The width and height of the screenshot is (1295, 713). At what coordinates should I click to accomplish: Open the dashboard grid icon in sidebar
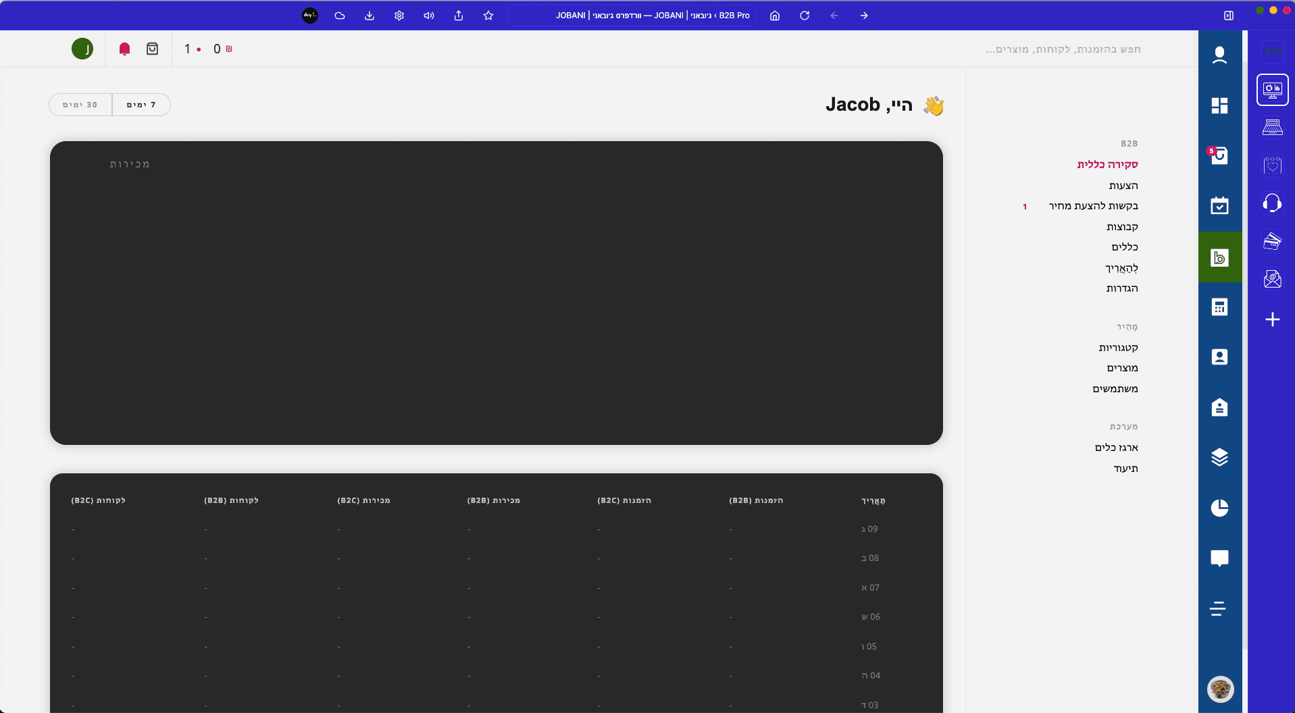(1219, 105)
